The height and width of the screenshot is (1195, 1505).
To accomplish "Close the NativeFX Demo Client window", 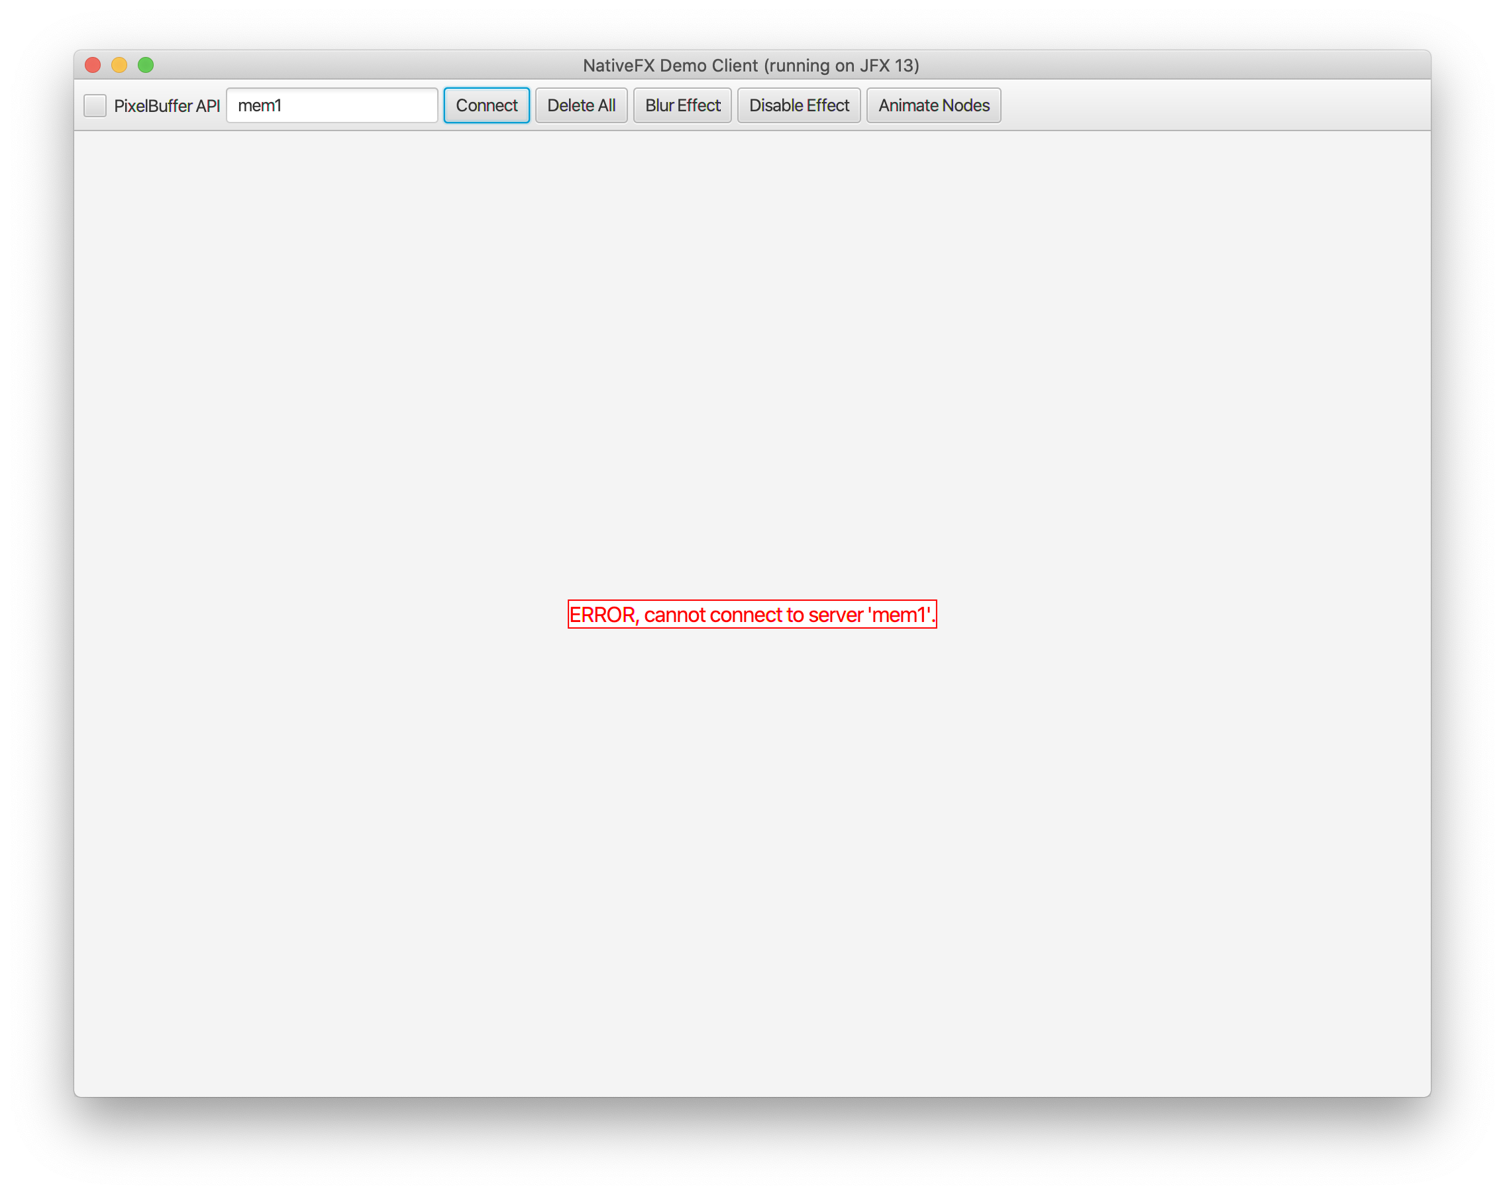I will click(x=93, y=65).
